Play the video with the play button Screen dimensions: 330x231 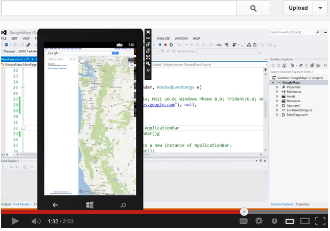pyautogui.click(x=15, y=221)
